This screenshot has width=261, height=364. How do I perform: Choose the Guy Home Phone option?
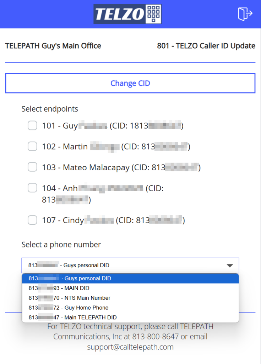pyautogui.click(x=130, y=307)
